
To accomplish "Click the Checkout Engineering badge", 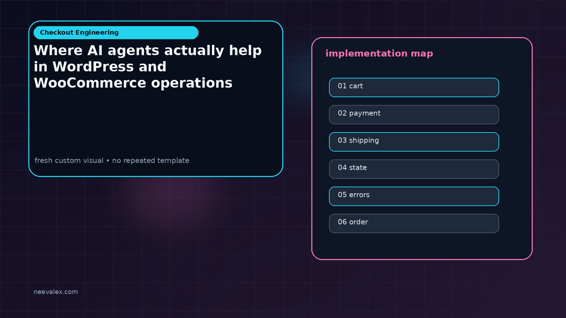I will [116, 33].
